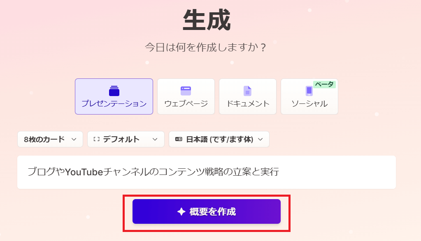Choose the ソーシャル format option
Screen dimensions: 421x241
click(309, 96)
